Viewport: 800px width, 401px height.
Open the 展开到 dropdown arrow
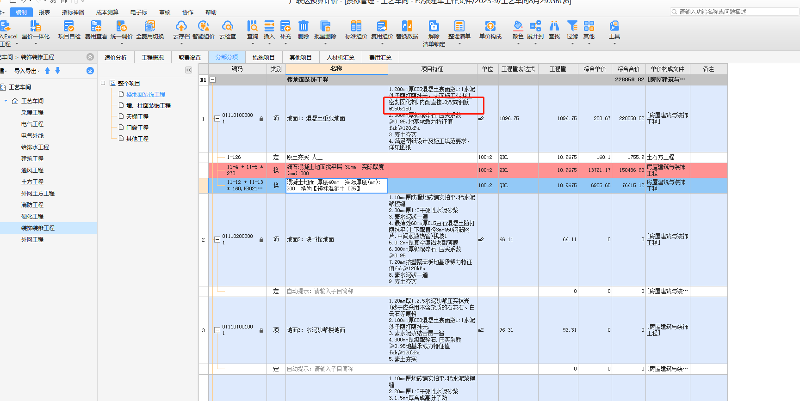[535, 44]
